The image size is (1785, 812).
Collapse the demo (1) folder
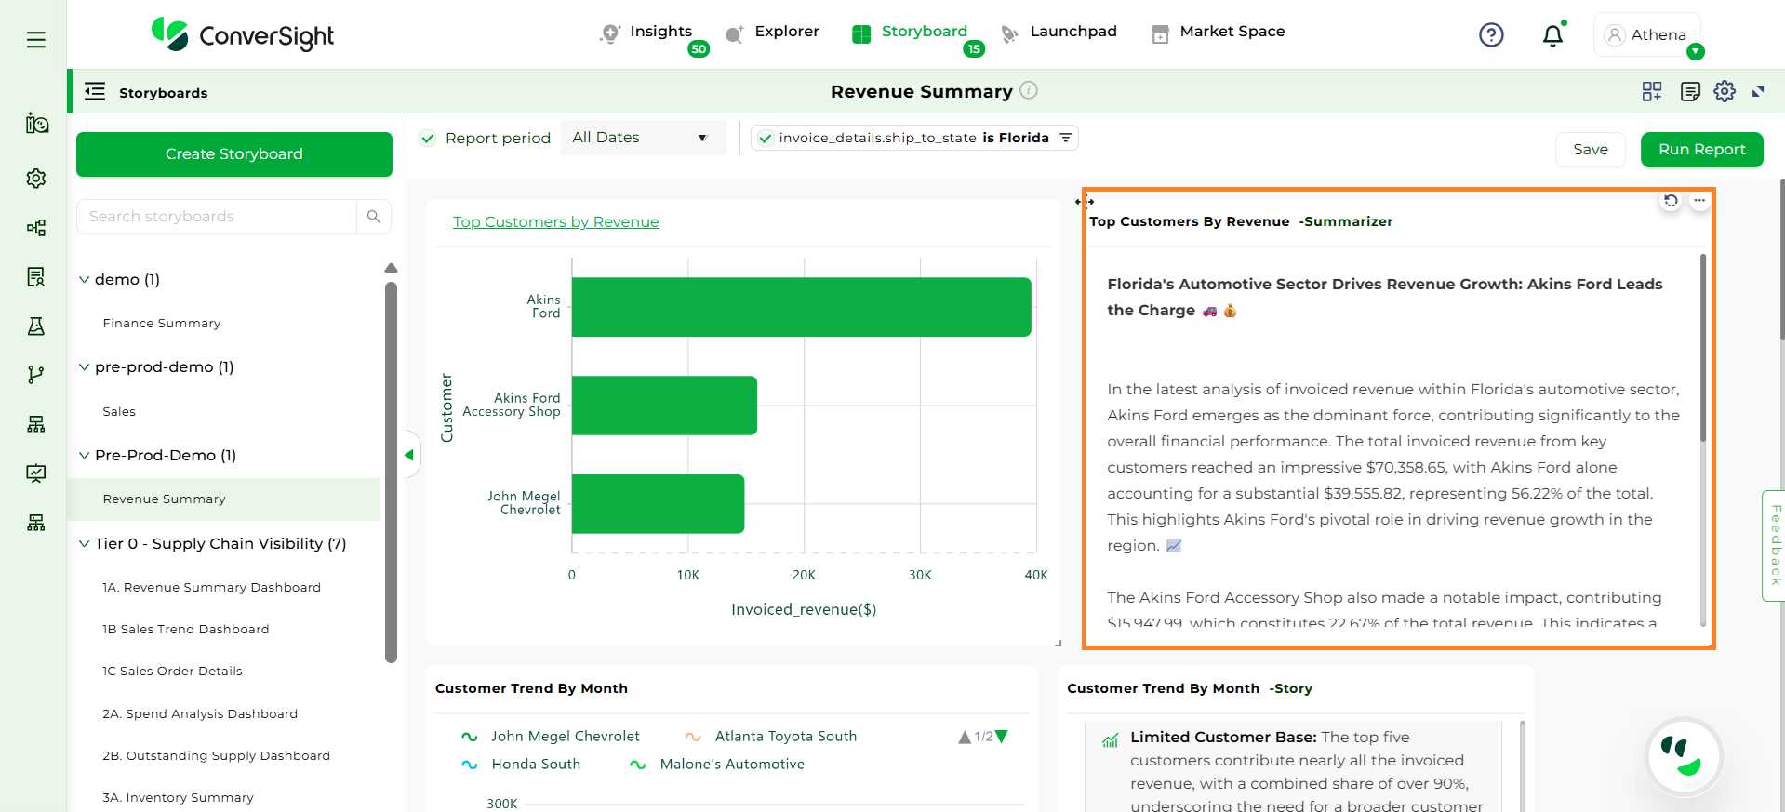coord(85,280)
